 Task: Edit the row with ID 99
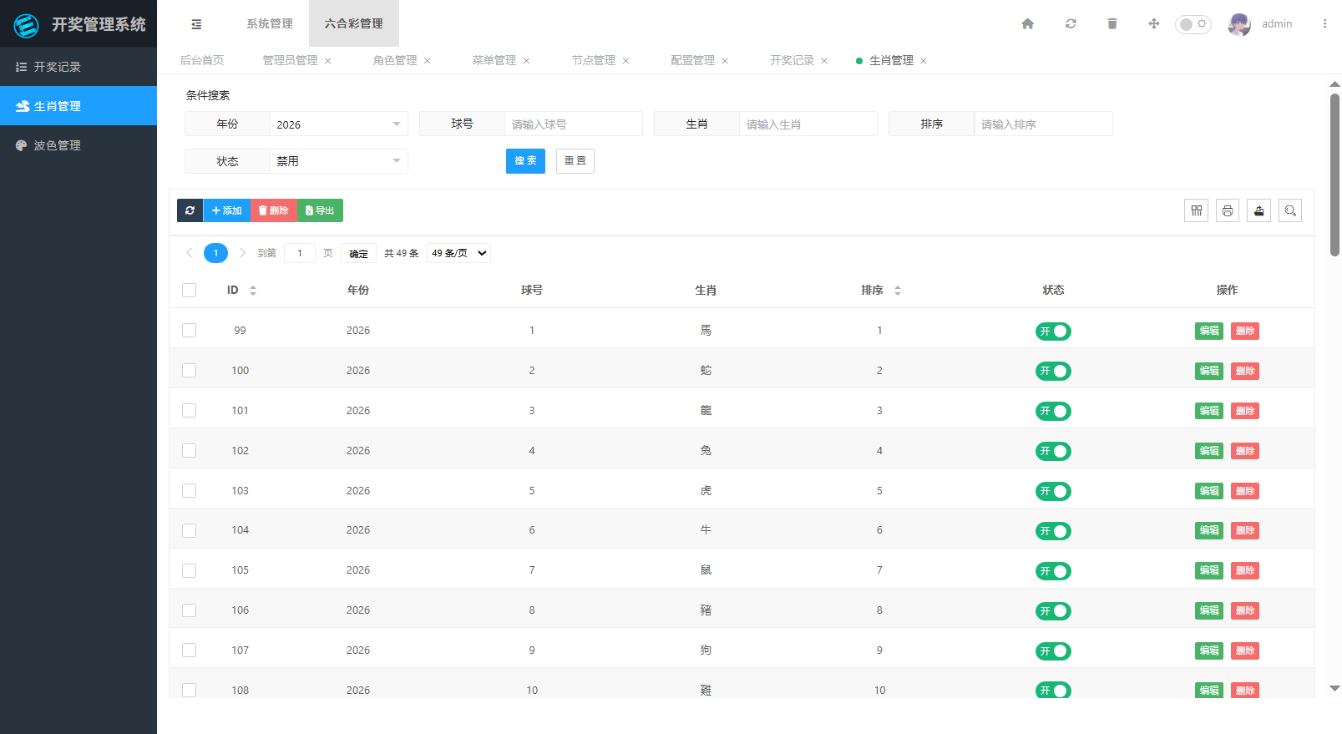click(x=1209, y=331)
